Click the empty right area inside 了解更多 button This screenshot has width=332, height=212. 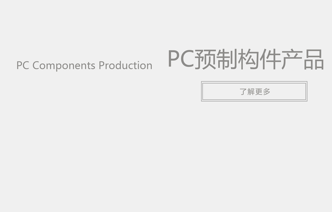(x=288, y=91)
